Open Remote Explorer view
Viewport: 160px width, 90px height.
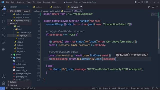click(x=3, y=42)
